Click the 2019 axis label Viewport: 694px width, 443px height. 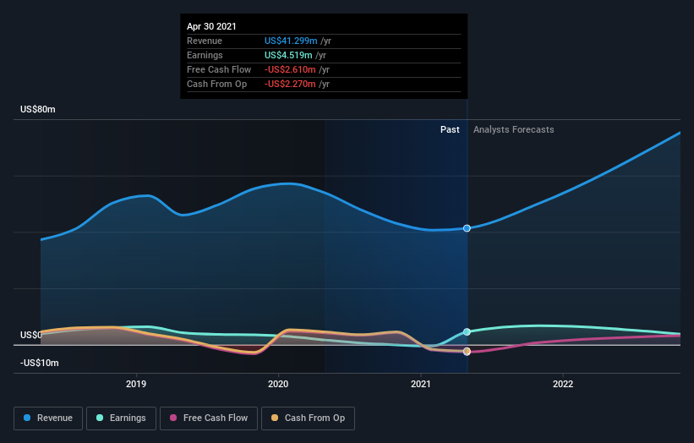point(136,384)
